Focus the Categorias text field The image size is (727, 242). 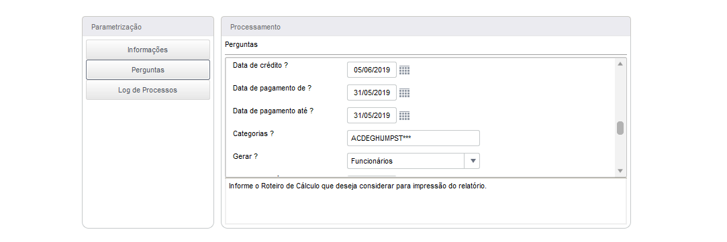tap(413, 138)
